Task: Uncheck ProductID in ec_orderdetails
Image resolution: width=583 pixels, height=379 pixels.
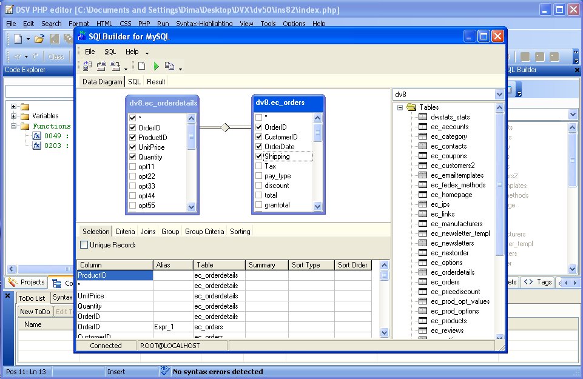Action: (x=132, y=138)
